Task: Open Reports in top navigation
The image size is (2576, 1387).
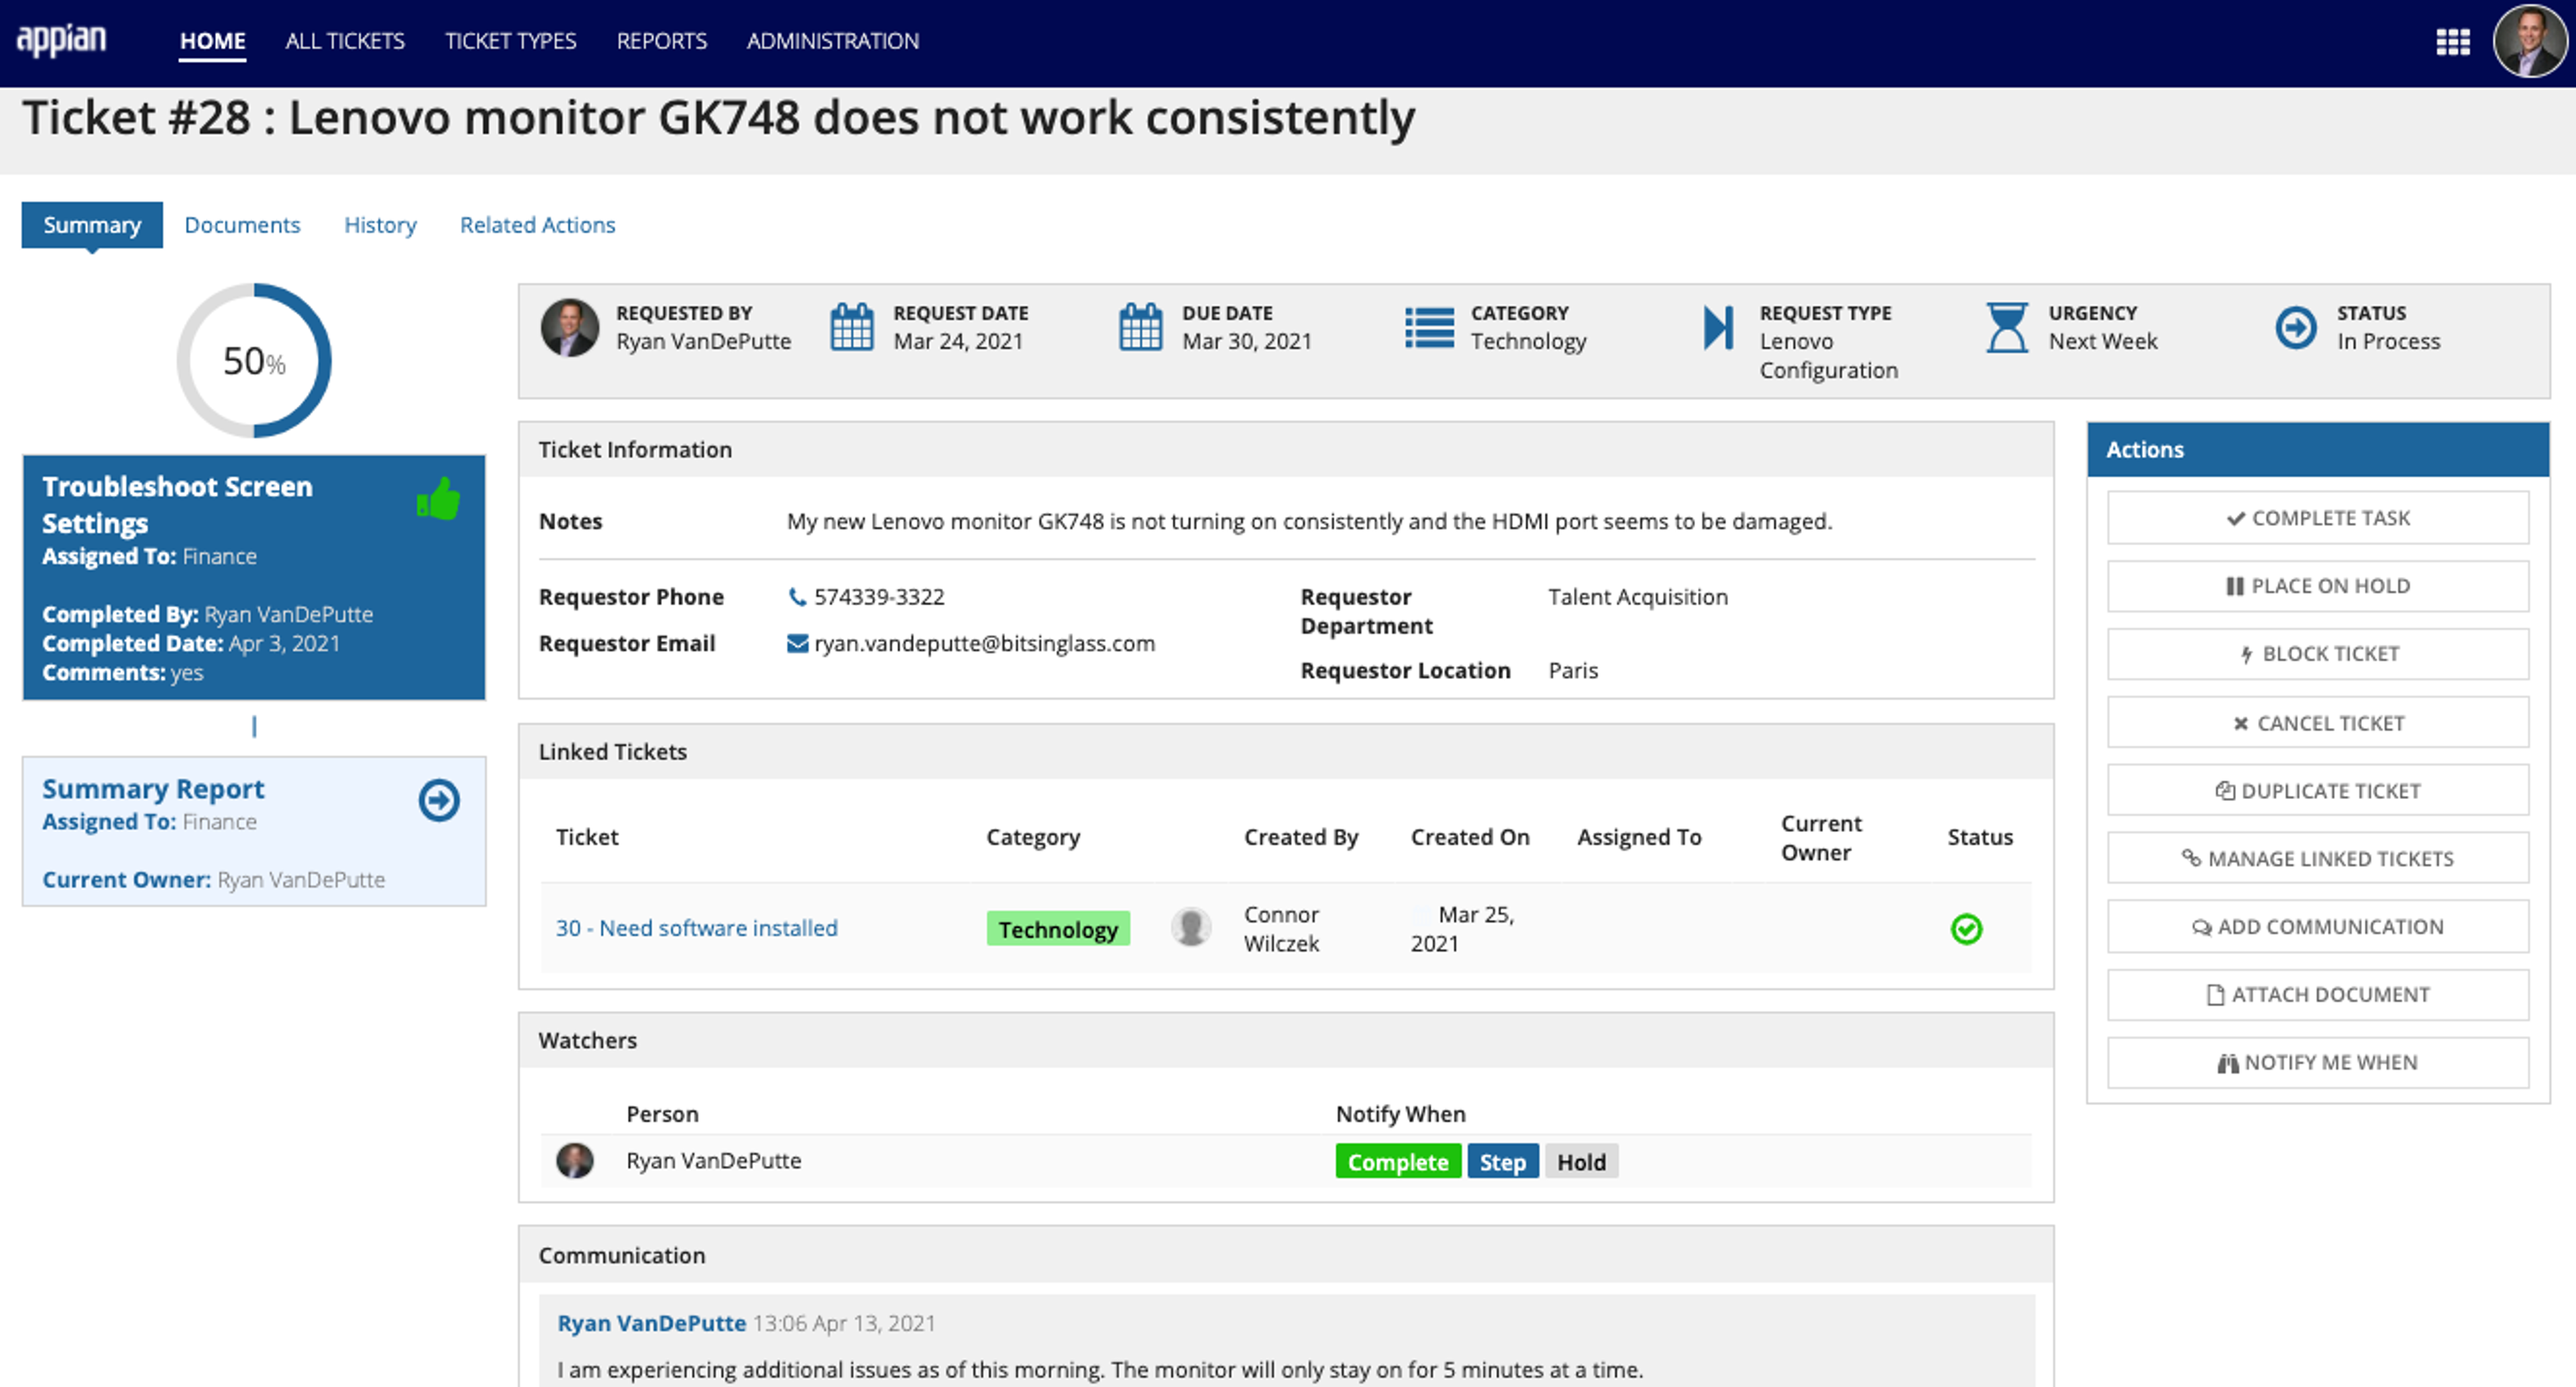Action: click(662, 41)
